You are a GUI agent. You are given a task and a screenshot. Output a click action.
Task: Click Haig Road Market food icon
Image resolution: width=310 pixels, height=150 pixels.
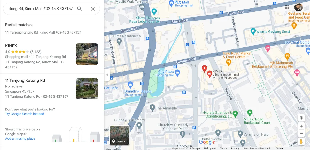click(x=228, y=62)
